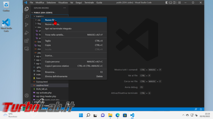Choose Nuova cartella... in context menu
The image size is (213, 119).
pos(74,24)
